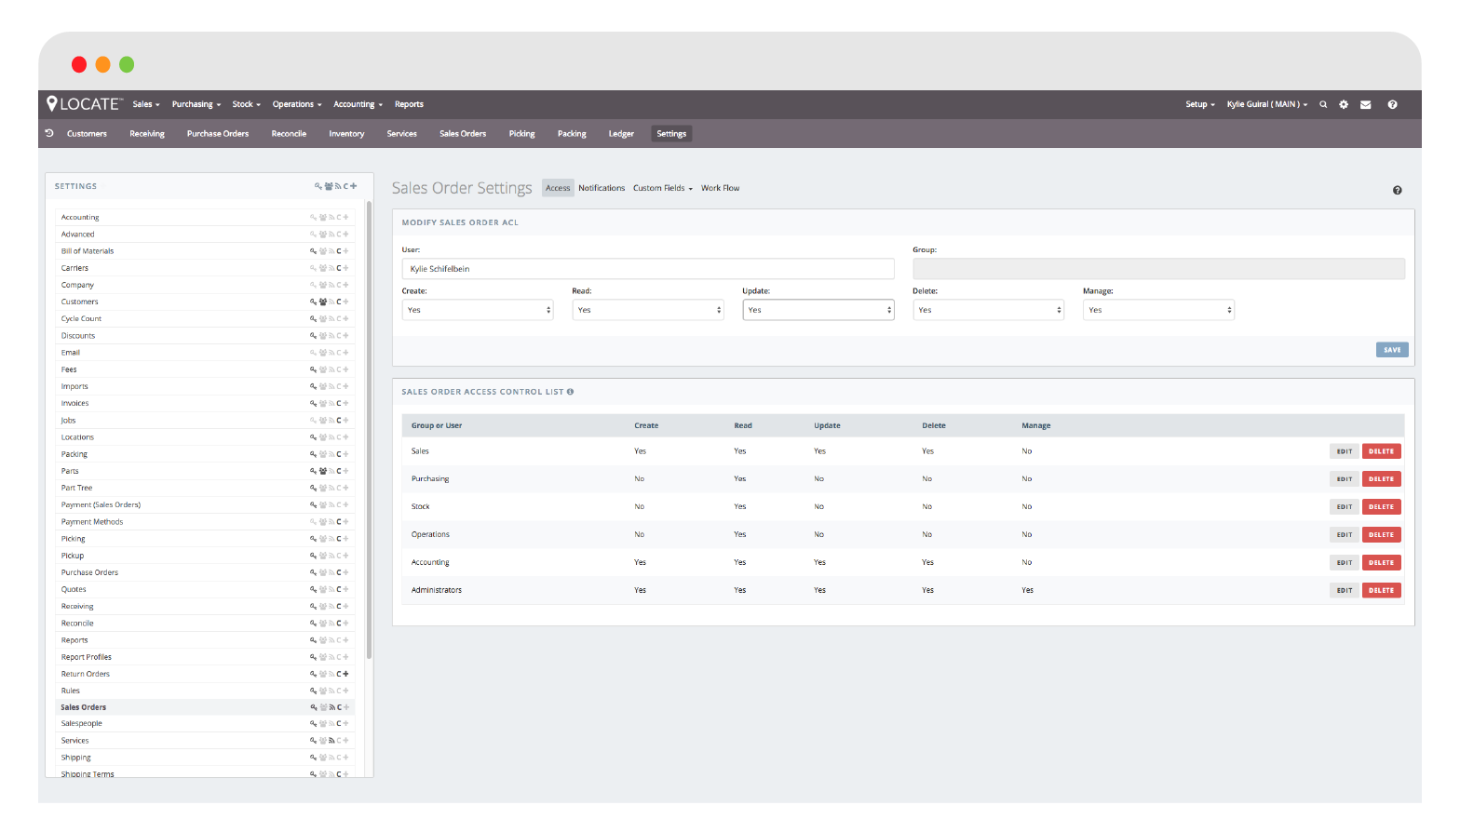
Task: Click Delete on the Purchasing row
Action: tap(1382, 479)
